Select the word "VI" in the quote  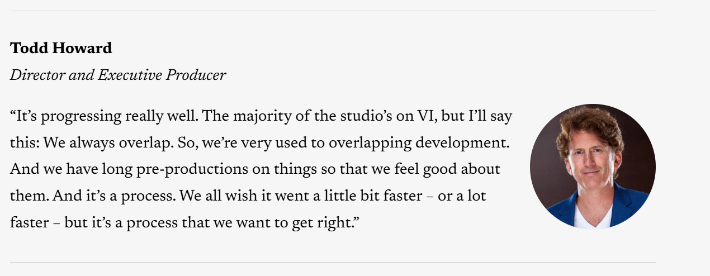click(x=425, y=117)
